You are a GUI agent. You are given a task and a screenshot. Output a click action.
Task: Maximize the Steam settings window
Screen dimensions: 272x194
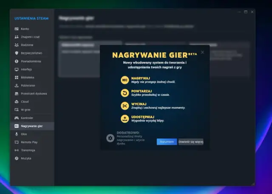coord(246,12)
